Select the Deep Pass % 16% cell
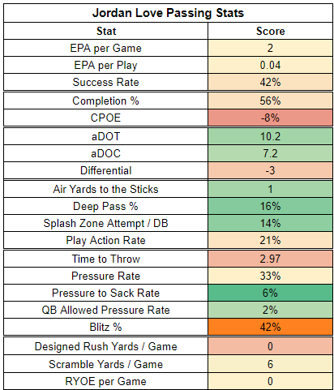 click(x=270, y=206)
